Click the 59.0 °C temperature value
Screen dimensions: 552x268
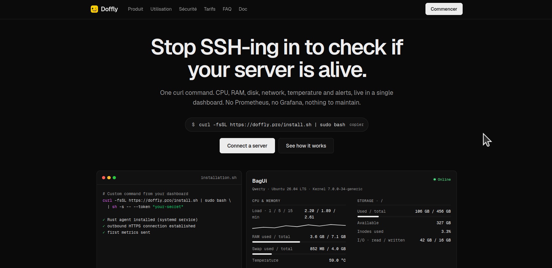[337, 261]
